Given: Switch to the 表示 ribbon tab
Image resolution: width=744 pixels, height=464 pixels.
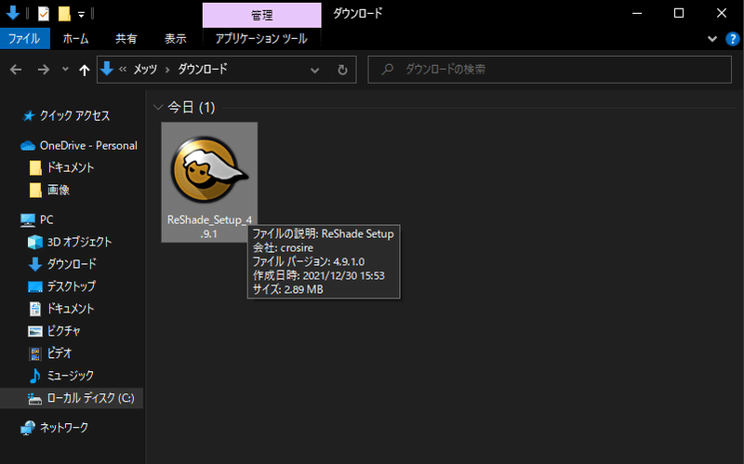Looking at the screenshot, I should pos(175,38).
